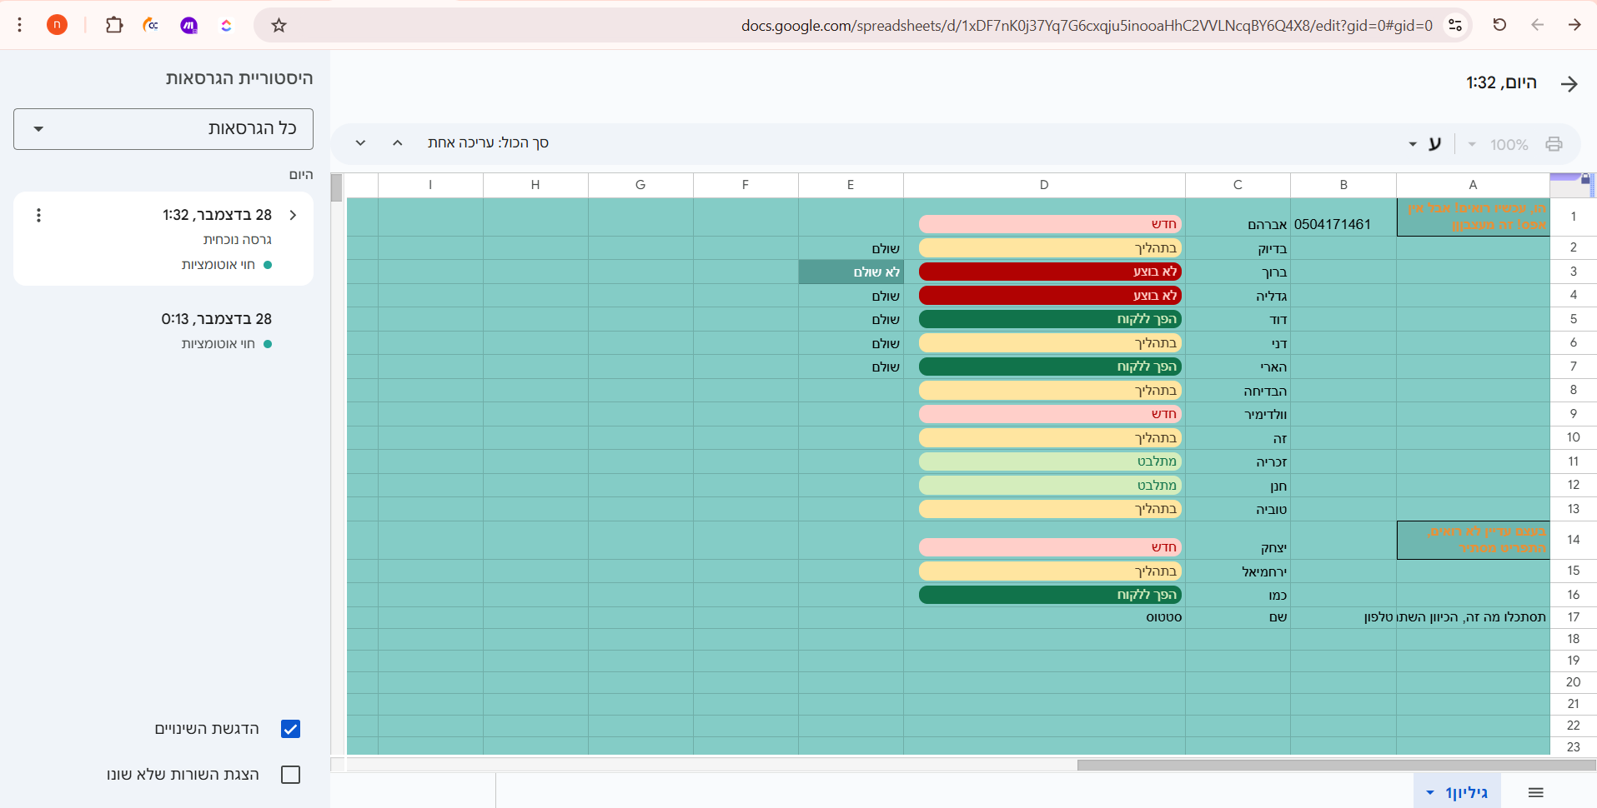Reload the page from the browser toolbar

[1499, 25]
